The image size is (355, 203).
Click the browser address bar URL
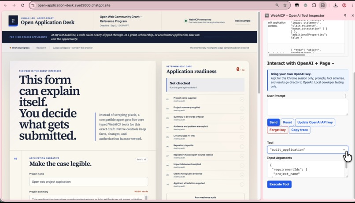(74, 5)
